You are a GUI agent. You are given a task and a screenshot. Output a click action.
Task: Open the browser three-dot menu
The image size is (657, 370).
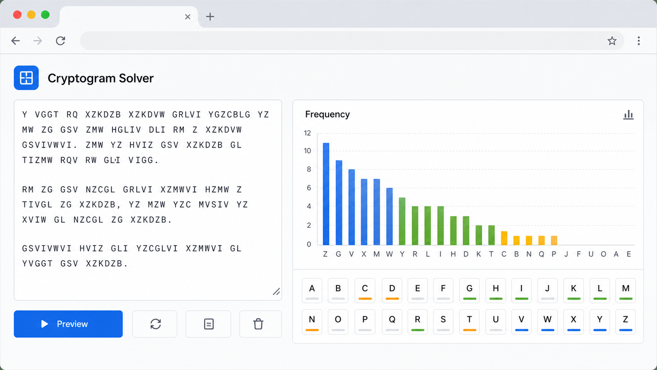coord(639,41)
